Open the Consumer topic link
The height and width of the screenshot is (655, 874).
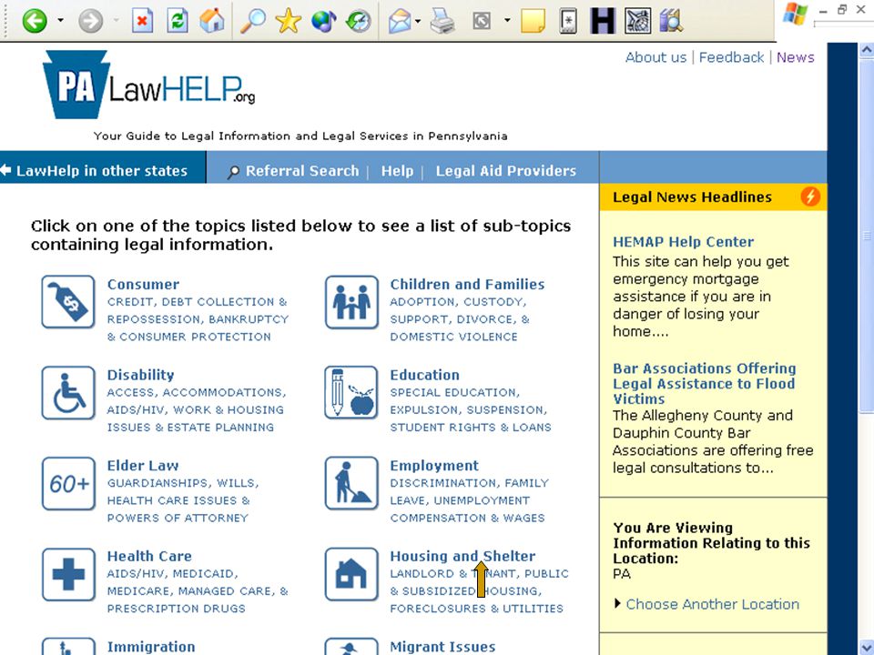(143, 284)
